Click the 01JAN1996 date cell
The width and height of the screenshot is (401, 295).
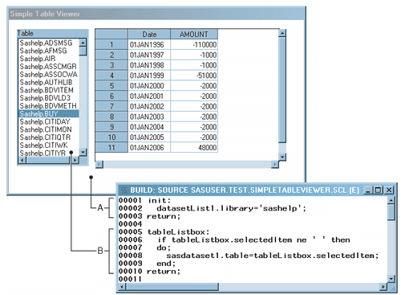[149, 45]
